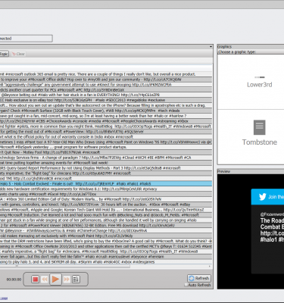This screenshot has height=303, width=284.
Task: Open the blue link at bottom left
Action: [4, 298]
